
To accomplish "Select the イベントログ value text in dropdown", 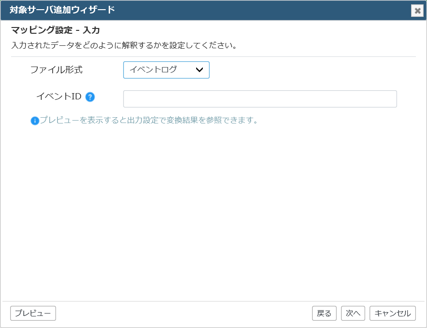I will point(153,69).
